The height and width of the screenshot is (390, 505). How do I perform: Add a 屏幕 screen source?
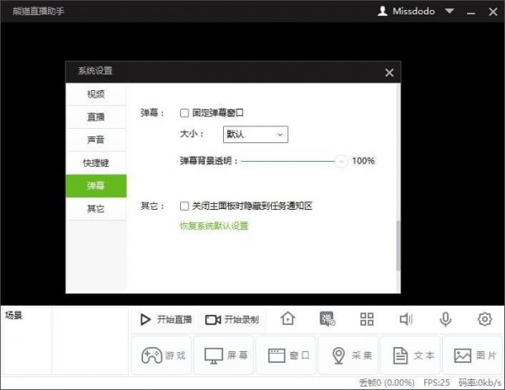click(223, 355)
